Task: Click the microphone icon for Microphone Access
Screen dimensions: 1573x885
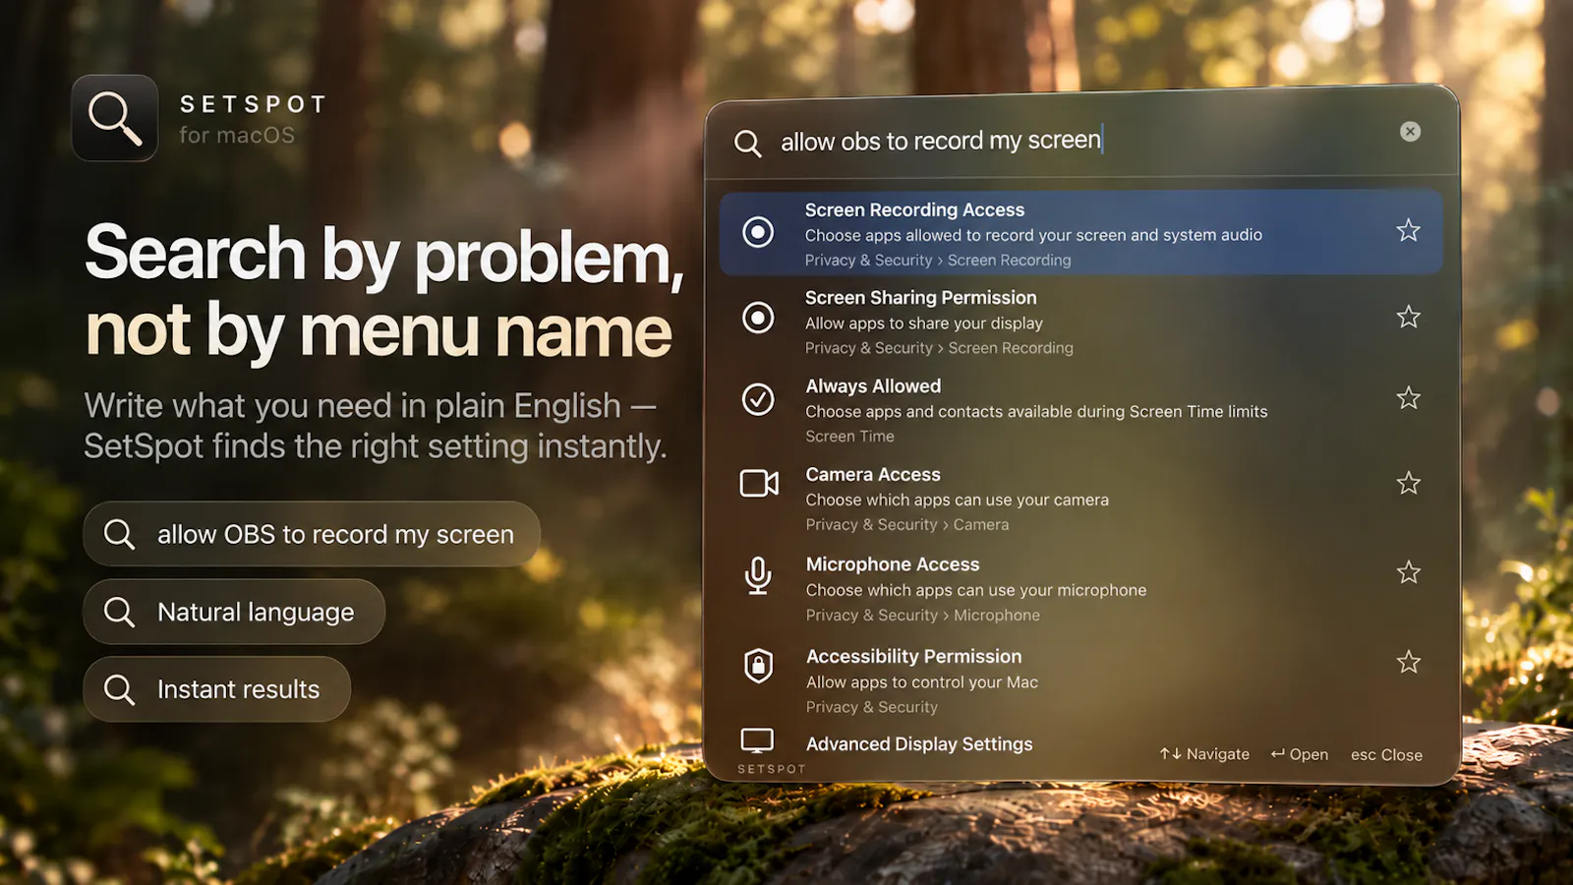Action: pyautogui.click(x=758, y=575)
